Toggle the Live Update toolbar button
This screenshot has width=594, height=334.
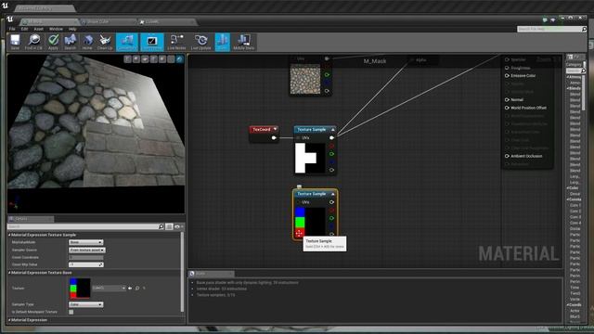tap(200, 42)
